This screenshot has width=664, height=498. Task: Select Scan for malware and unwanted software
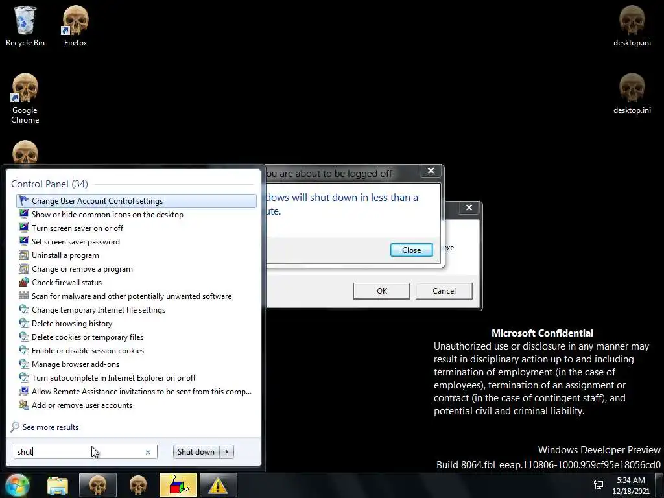[x=136, y=296]
